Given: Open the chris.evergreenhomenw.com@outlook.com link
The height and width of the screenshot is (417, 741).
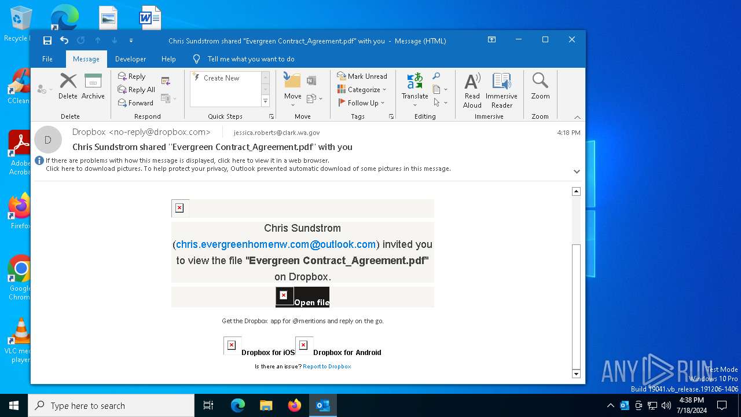Looking at the screenshot, I should (x=276, y=244).
